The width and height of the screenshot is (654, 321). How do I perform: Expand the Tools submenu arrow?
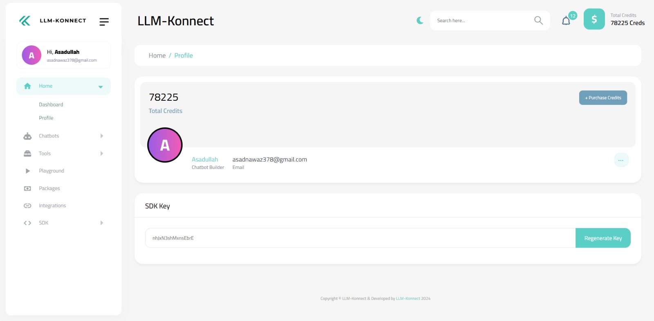click(102, 154)
